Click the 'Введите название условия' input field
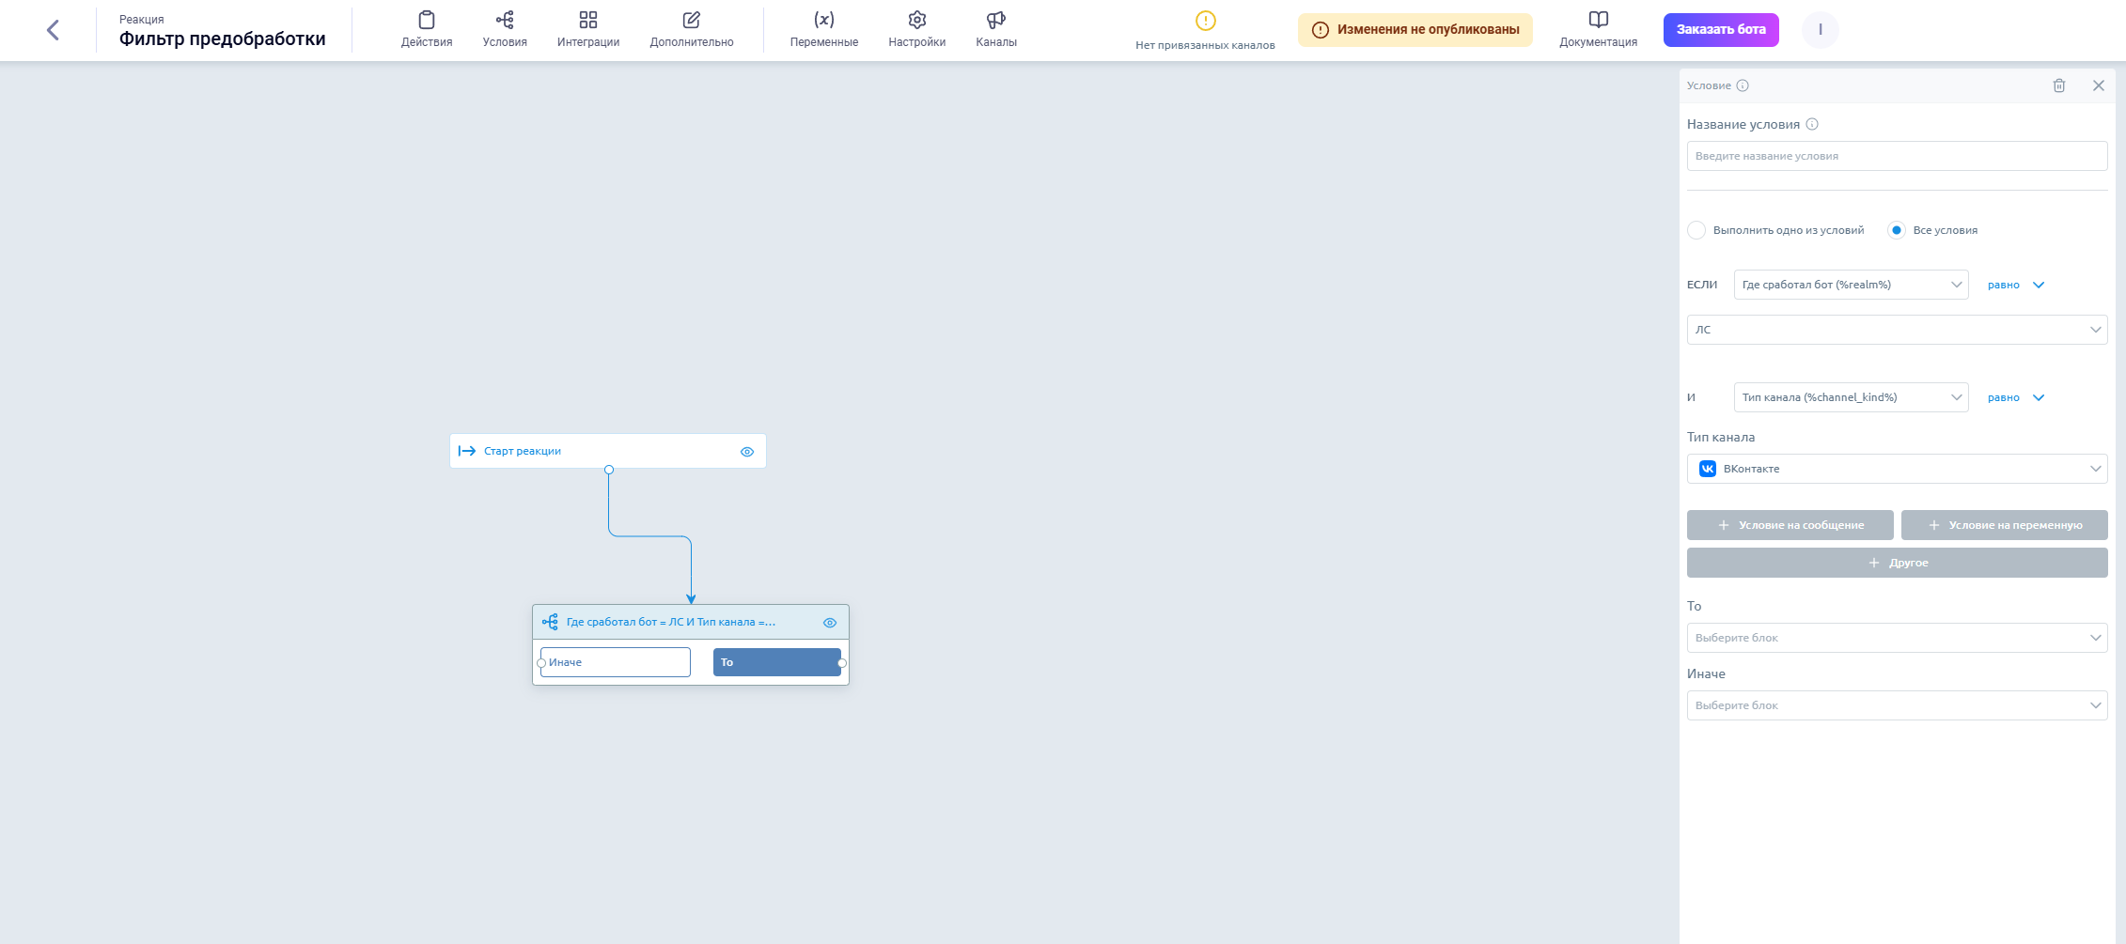The width and height of the screenshot is (2126, 944). coord(1897,156)
